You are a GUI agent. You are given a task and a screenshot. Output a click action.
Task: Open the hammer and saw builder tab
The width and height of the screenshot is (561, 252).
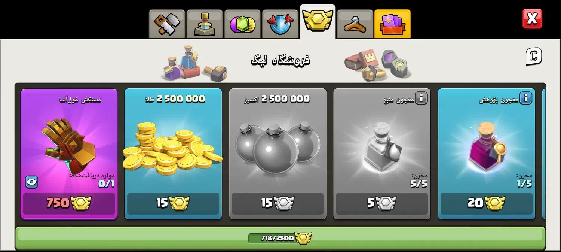[167, 24]
